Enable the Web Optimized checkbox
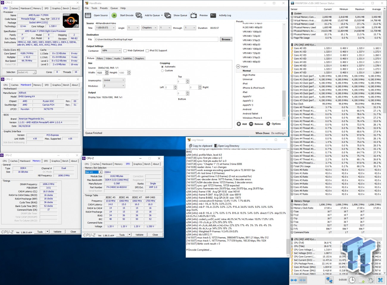387x285 pixels. click(x=125, y=50)
